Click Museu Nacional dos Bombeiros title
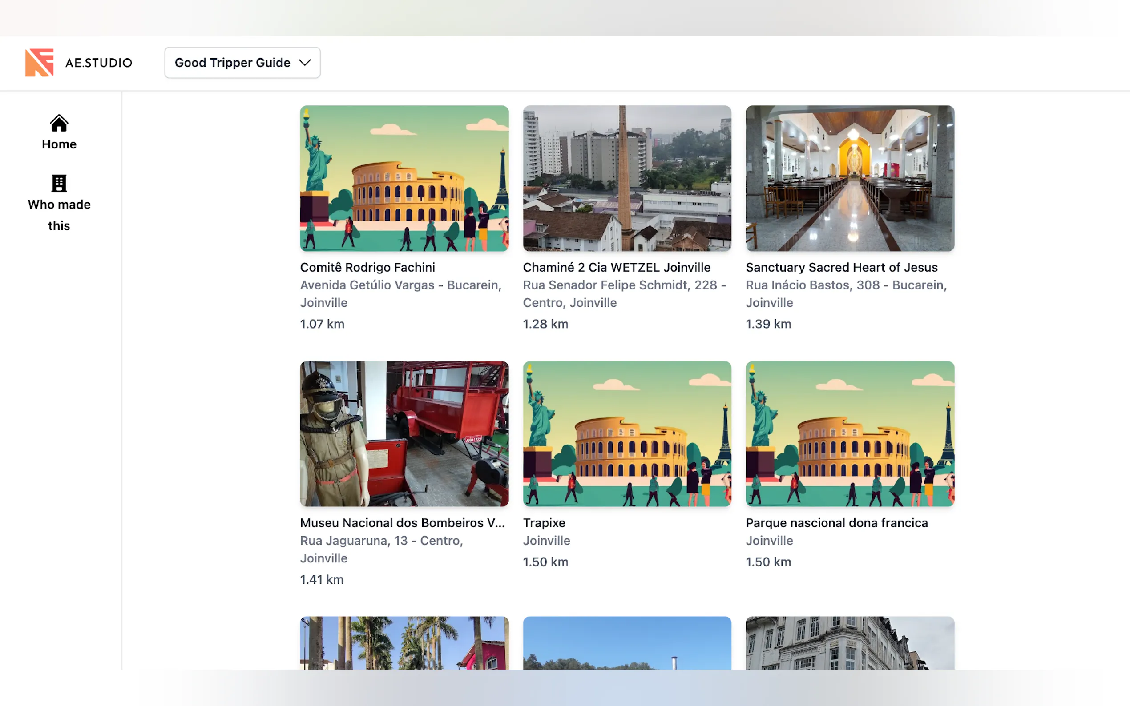Image resolution: width=1130 pixels, height=706 pixels. (402, 522)
